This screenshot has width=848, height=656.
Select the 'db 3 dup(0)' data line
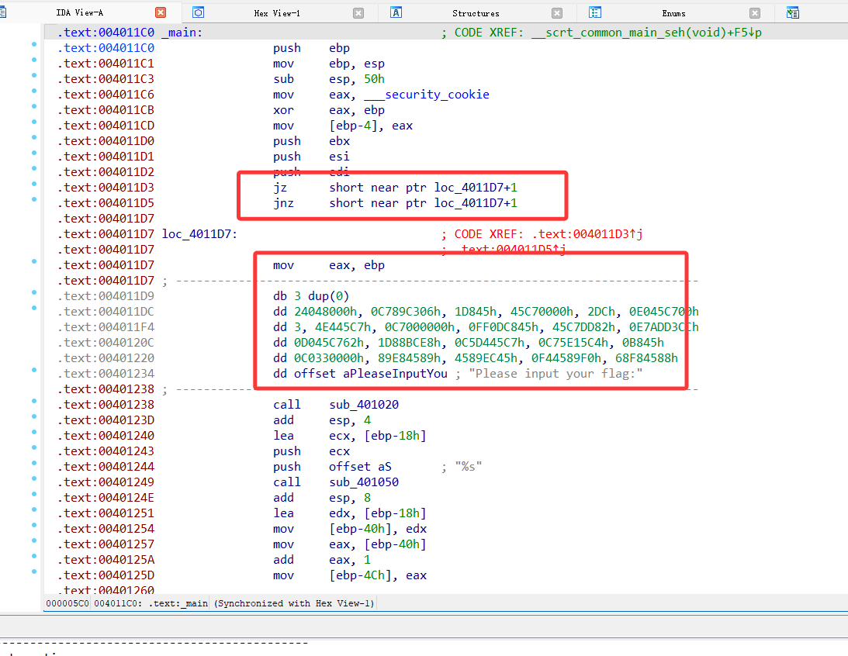click(311, 296)
